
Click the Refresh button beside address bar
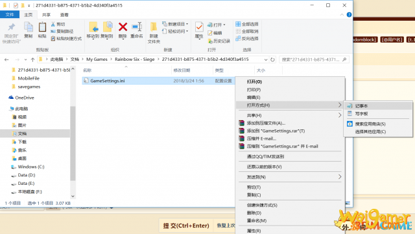272,59
